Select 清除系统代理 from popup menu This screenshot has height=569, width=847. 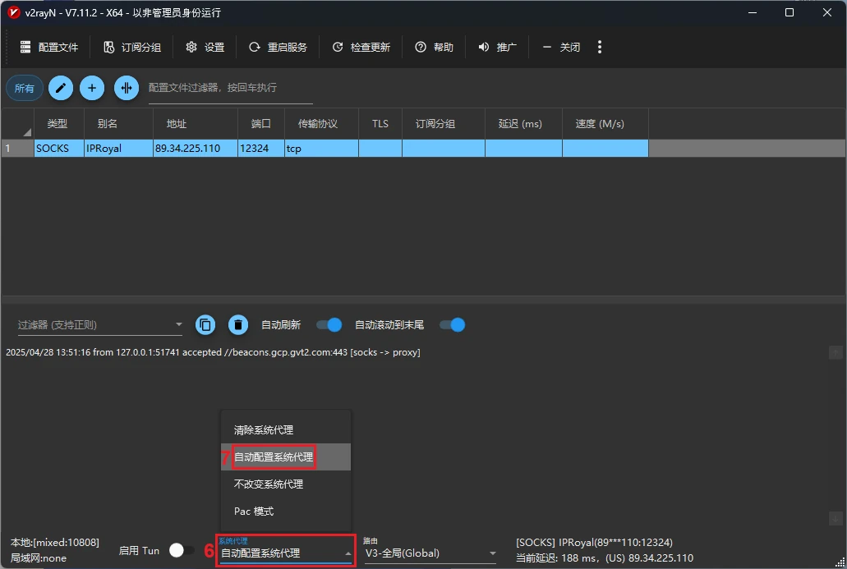click(264, 429)
